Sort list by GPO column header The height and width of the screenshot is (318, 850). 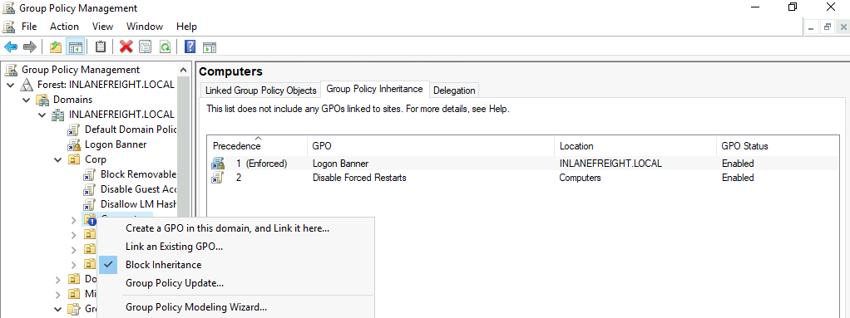pyautogui.click(x=431, y=146)
